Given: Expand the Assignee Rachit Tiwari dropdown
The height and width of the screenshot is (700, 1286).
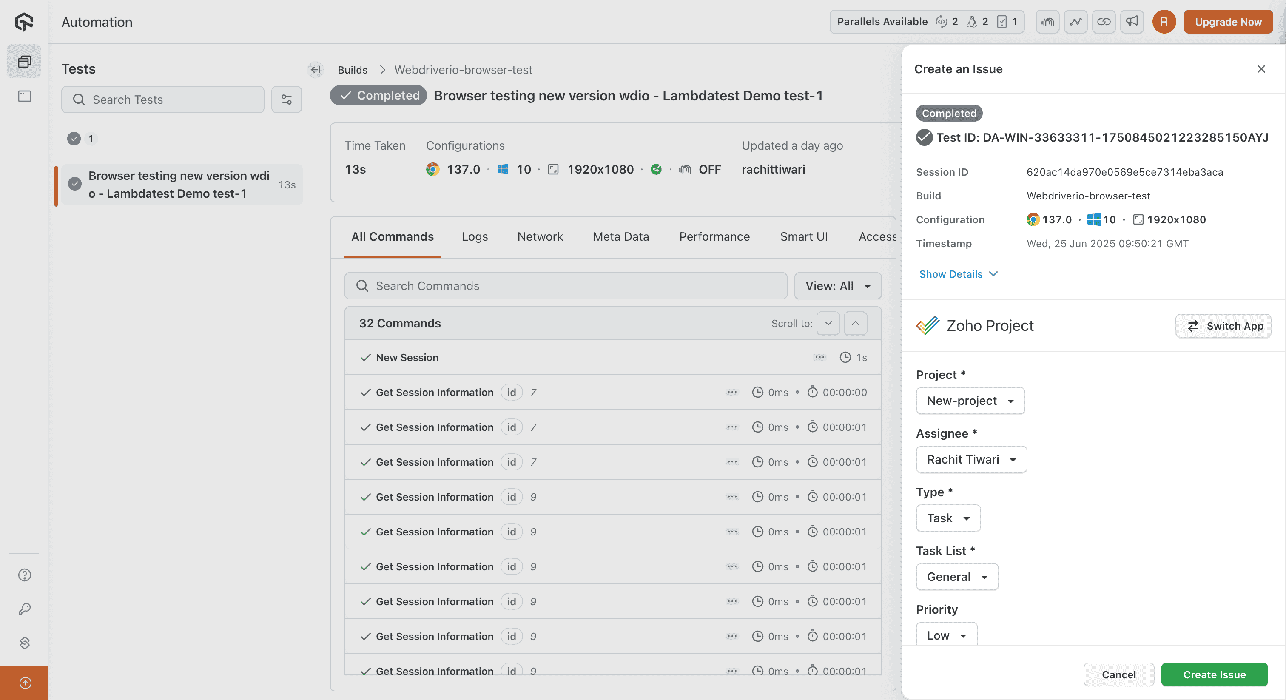Looking at the screenshot, I should [971, 459].
